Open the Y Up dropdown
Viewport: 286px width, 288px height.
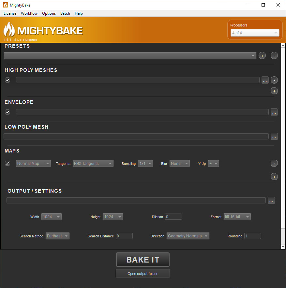(x=214, y=164)
